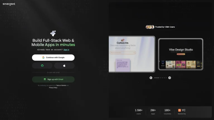Open the Privacy Policy link
Viewport: 214px width, 120px height.
53,87
